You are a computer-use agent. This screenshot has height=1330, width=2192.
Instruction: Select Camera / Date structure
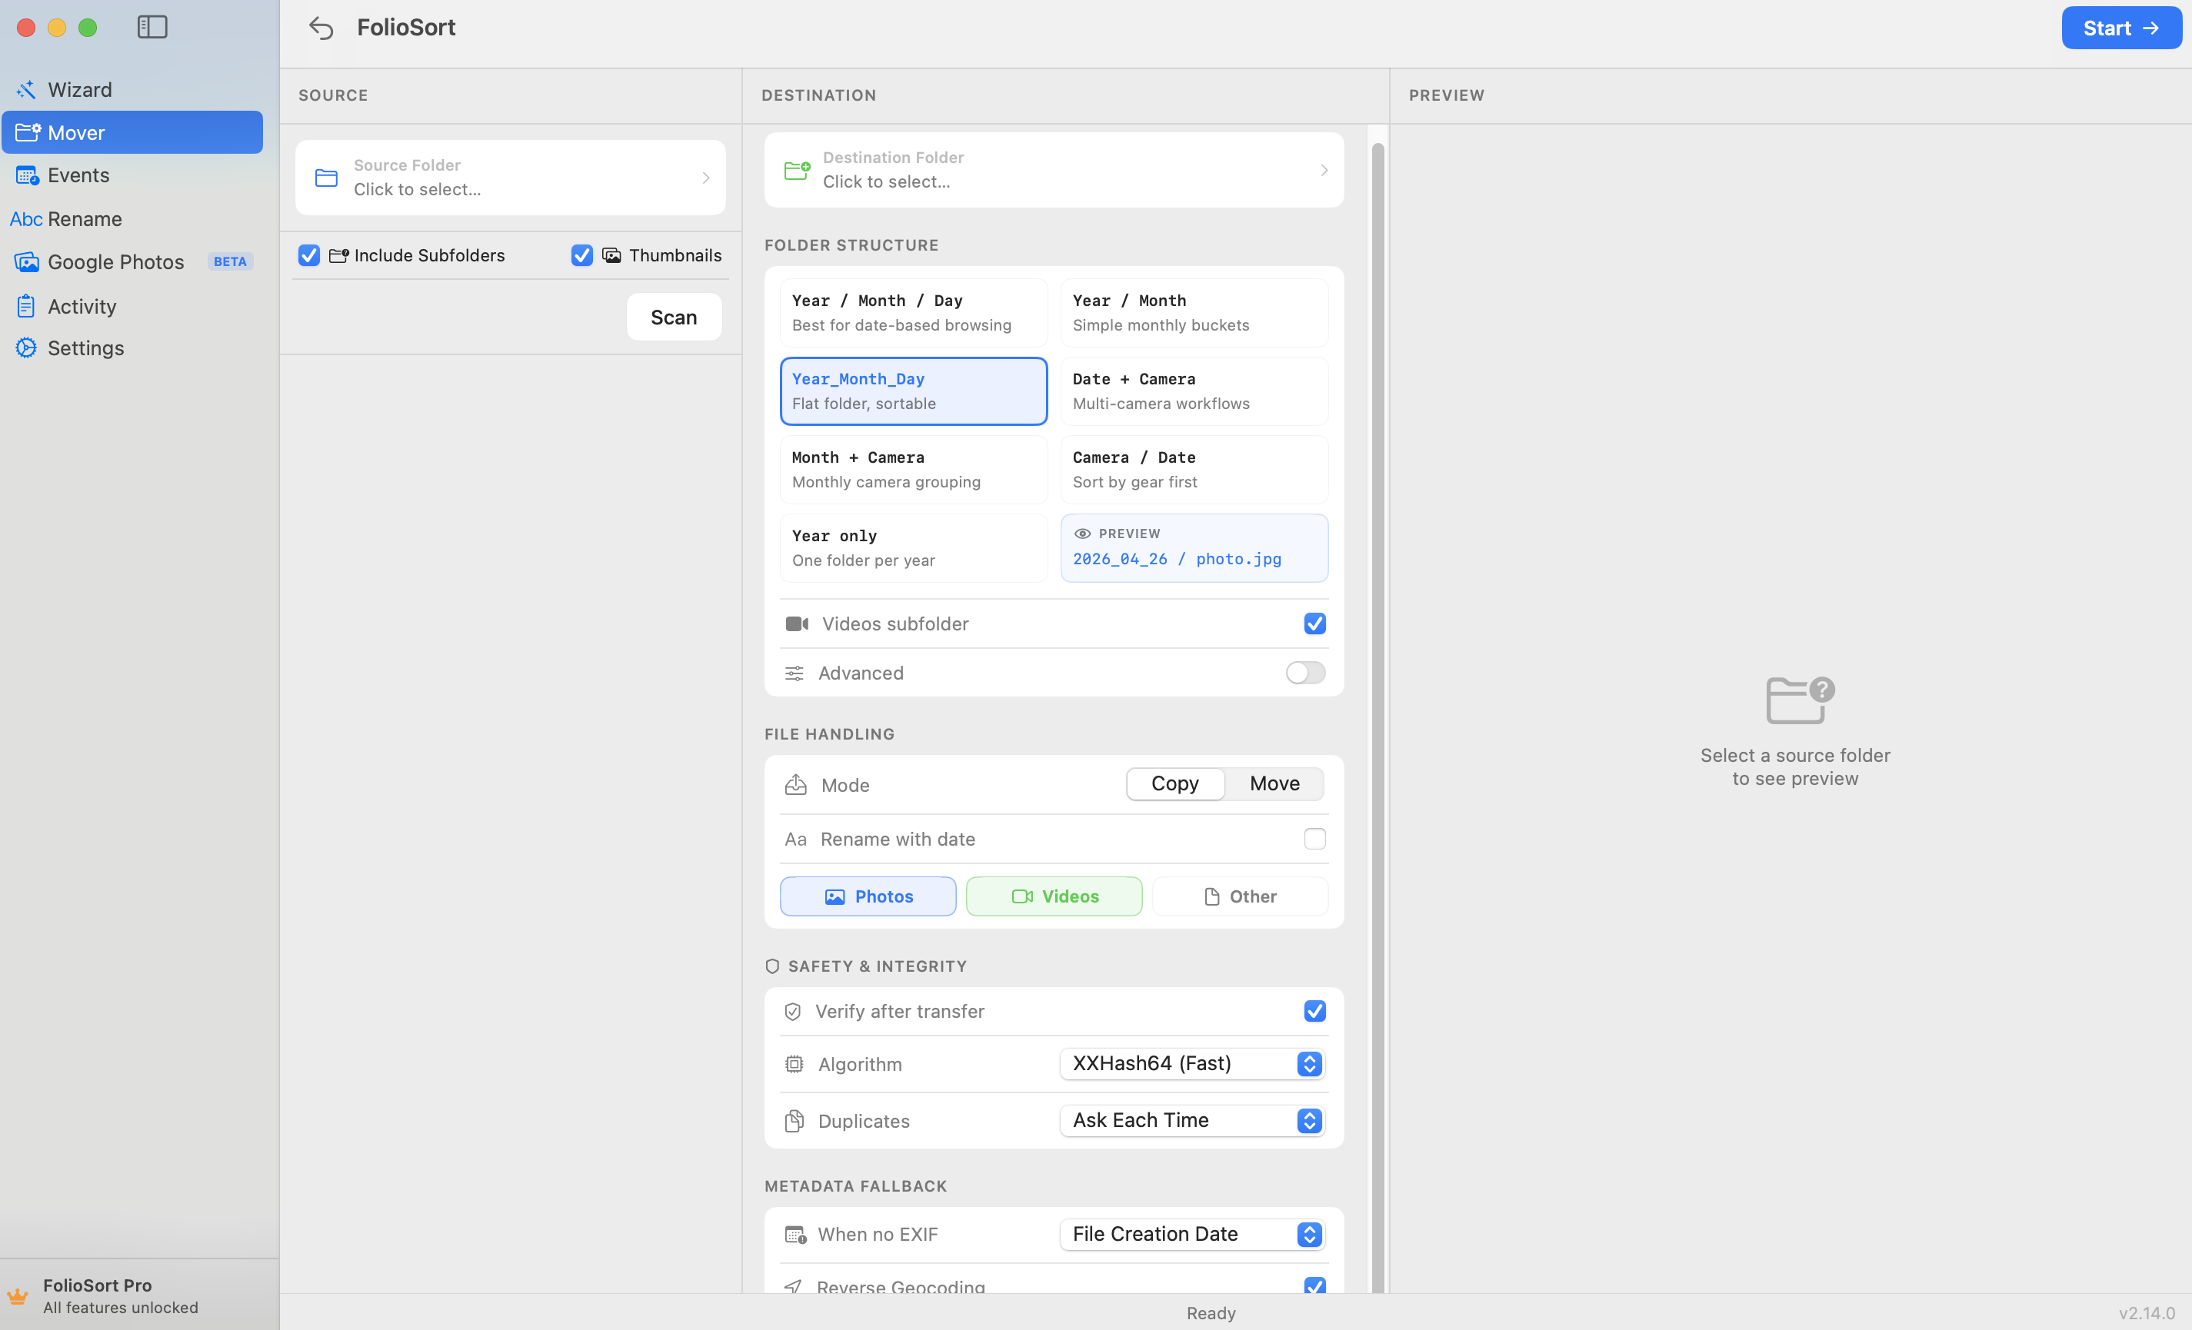(x=1194, y=470)
